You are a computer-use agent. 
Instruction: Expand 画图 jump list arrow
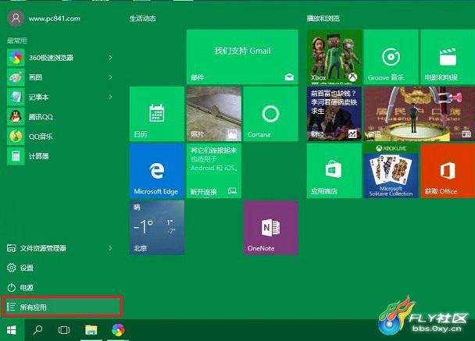pos(111,77)
